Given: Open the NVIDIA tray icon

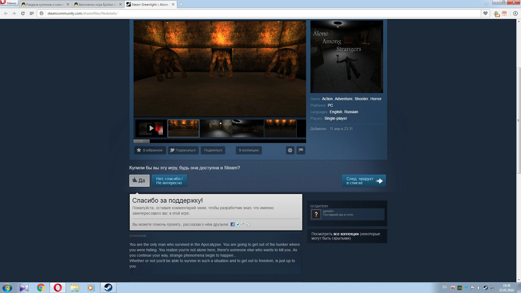Looking at the screenshot, I should [460, 288].
